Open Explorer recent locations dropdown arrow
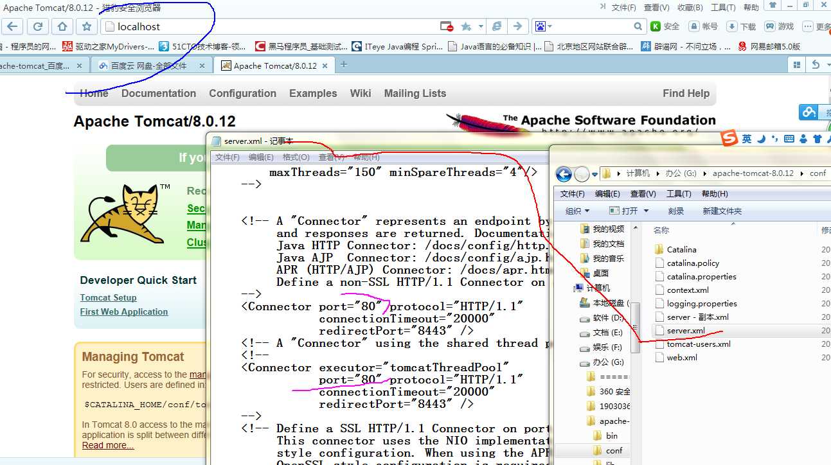Image resolution: width=831 pixels, height=465 pixels. pyautogui.click(x=594, y=174)
